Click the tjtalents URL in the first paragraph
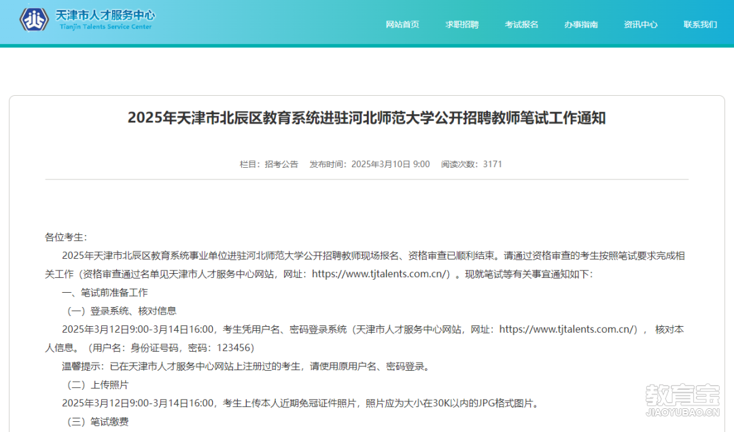 coord(381,274)
